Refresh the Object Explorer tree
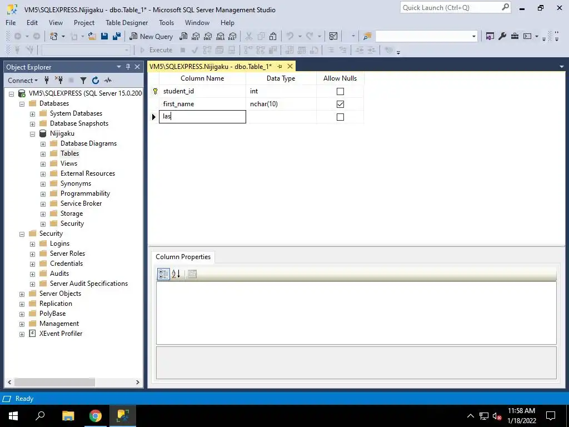Screen dimensions: 569x427 click(x=96, y=80)
